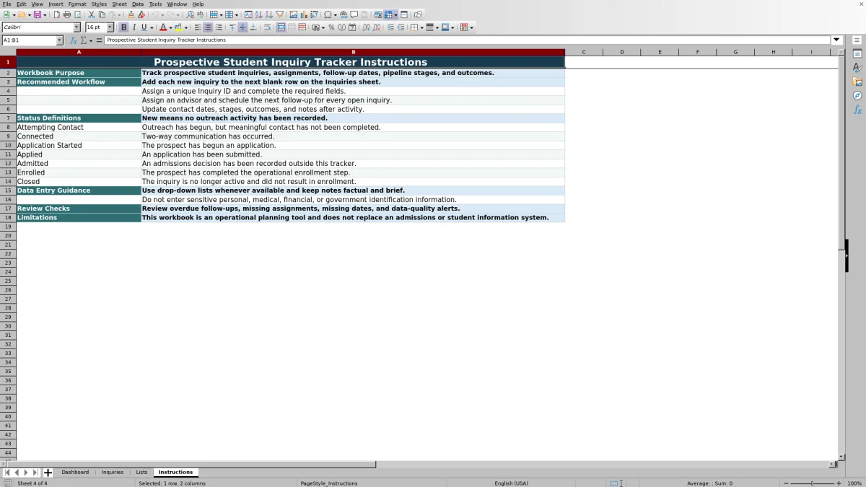Select column C header
The width and height of the screenshot is (866, 487).
coord(584,52)
